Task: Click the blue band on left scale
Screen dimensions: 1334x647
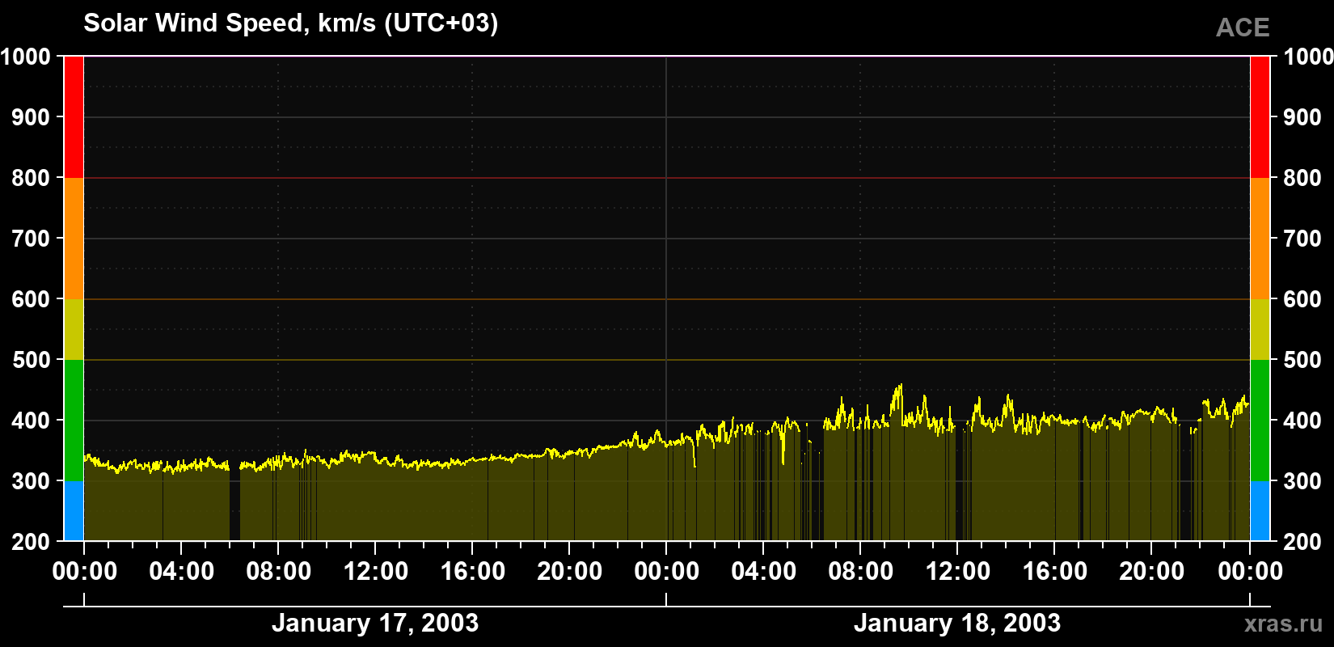Action: click(x=74, y=511)
